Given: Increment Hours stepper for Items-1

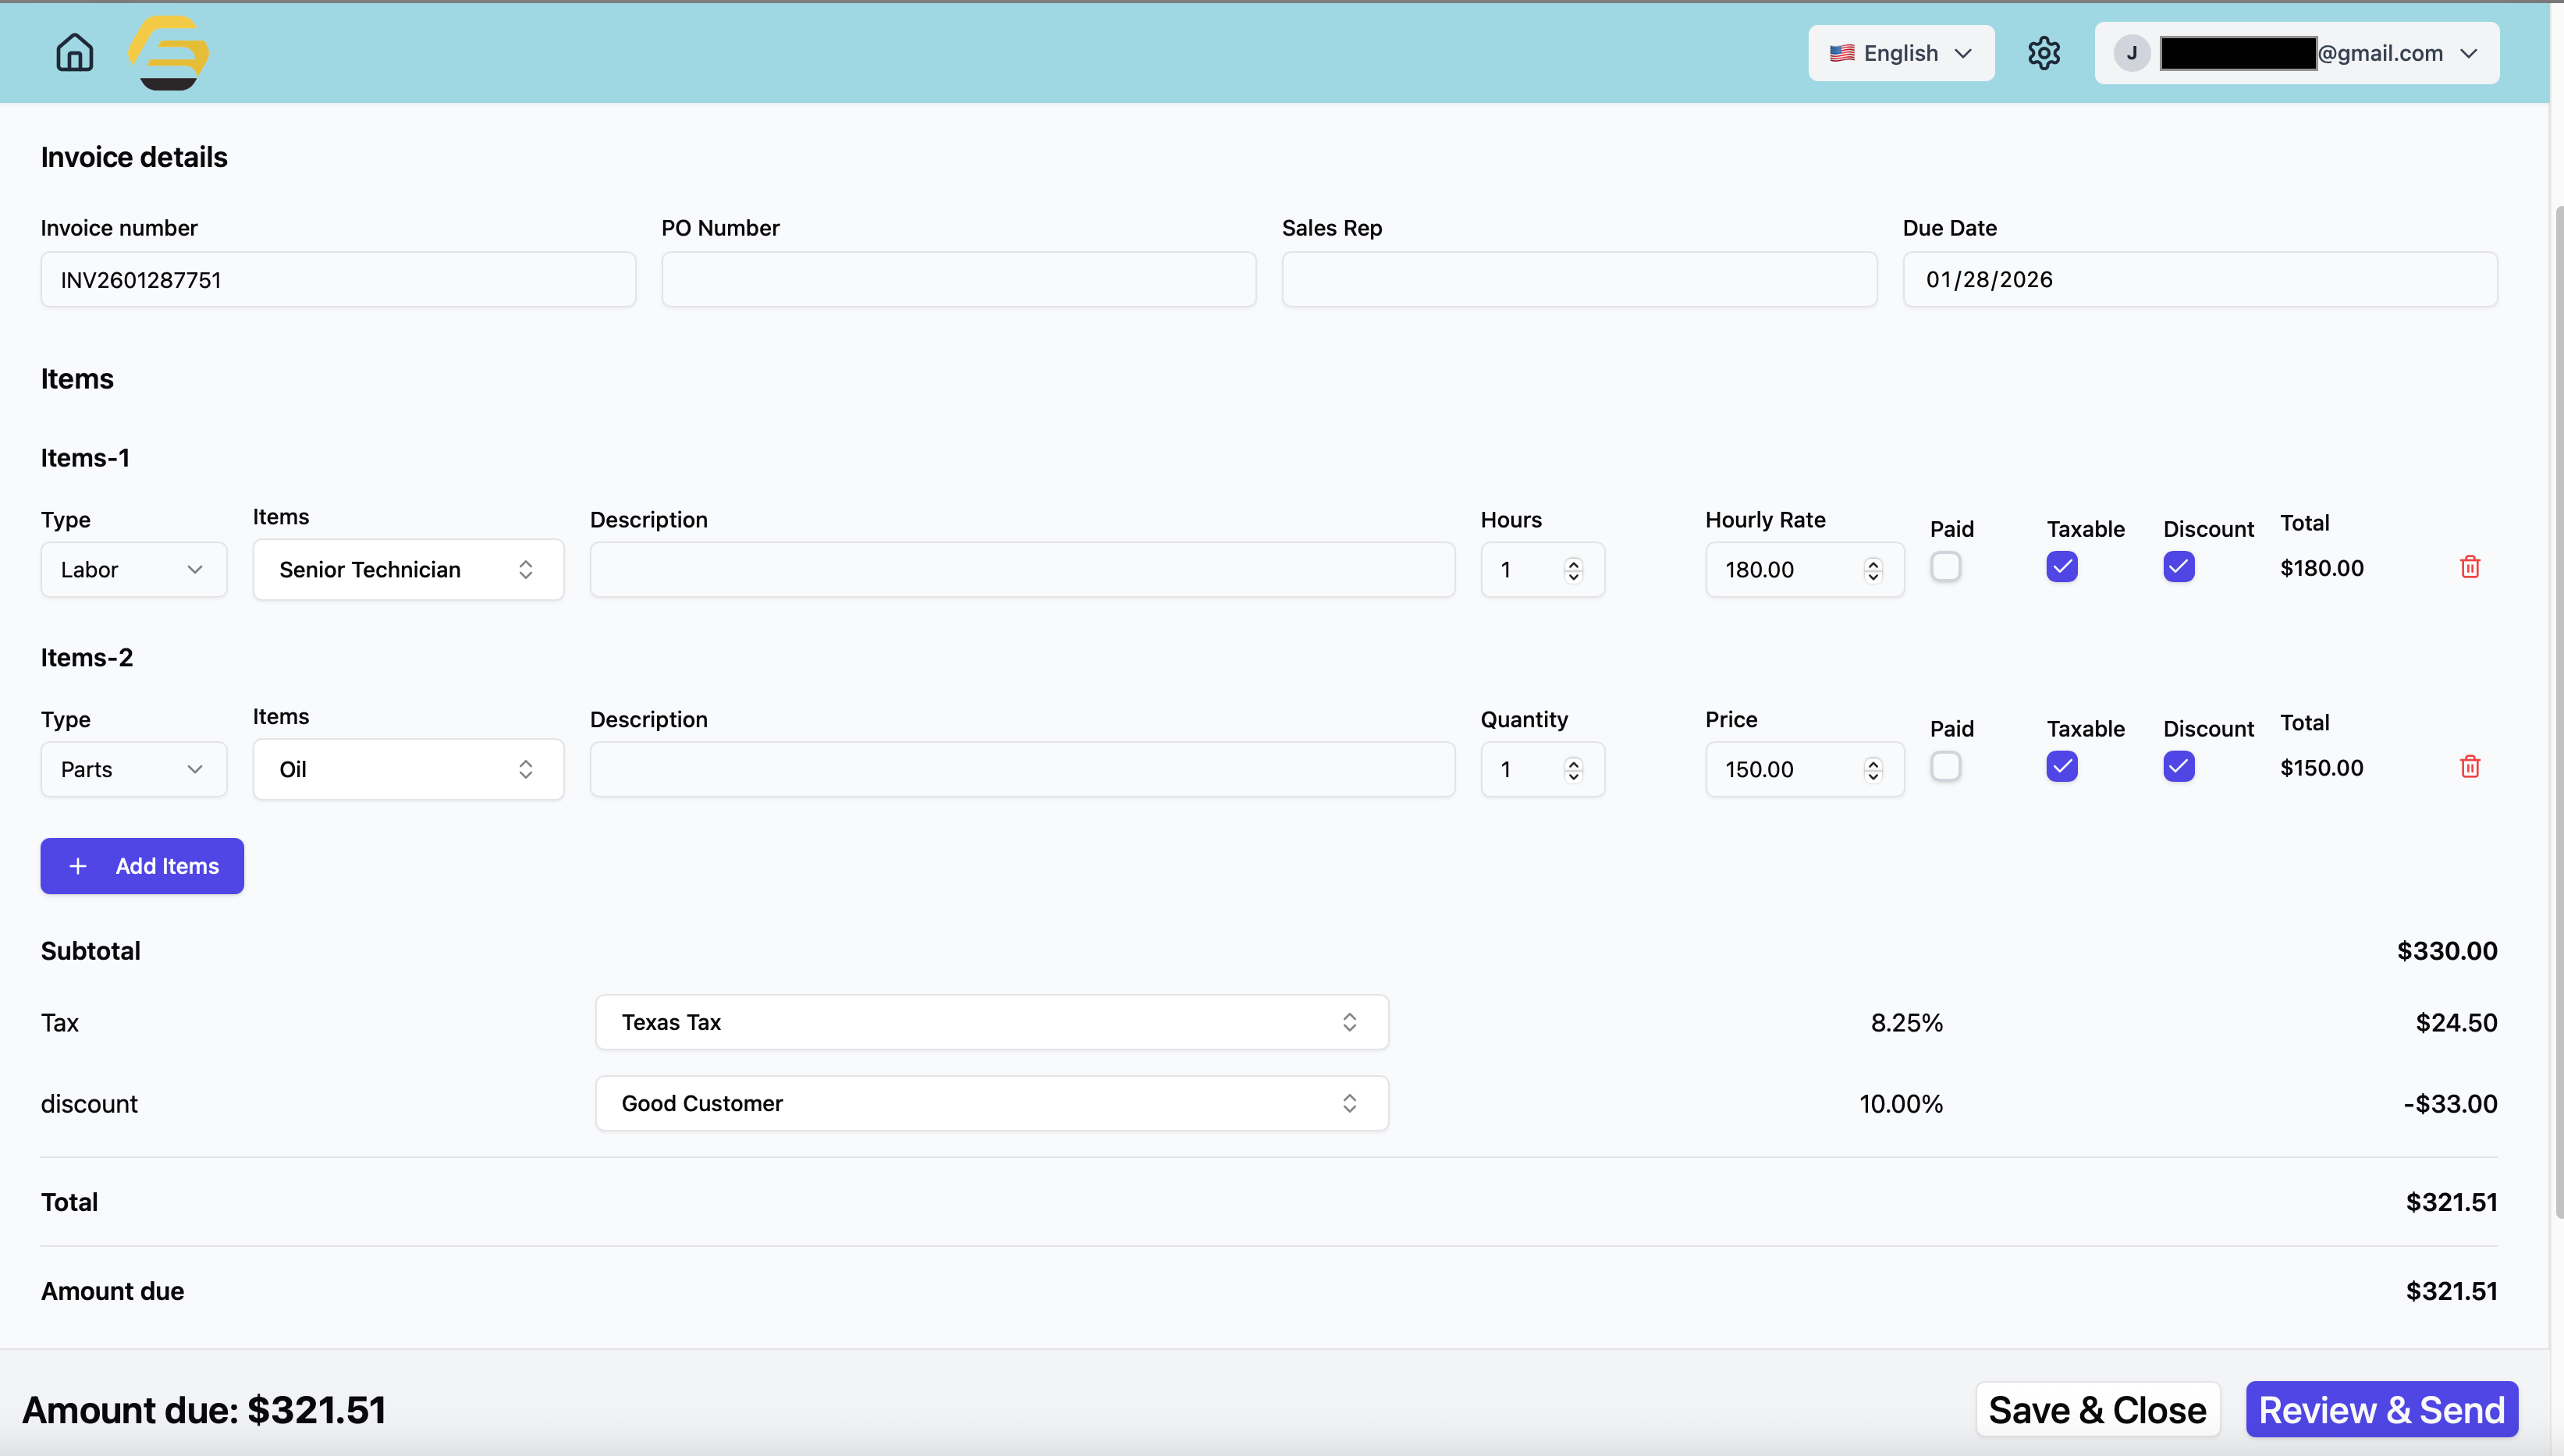Looking at the screenshot, I should [1573, 563].
